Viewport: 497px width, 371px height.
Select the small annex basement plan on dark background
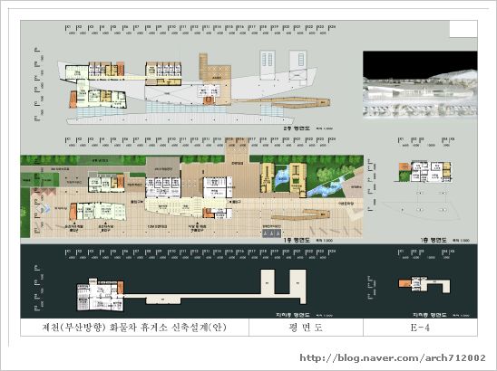[424, 284]
